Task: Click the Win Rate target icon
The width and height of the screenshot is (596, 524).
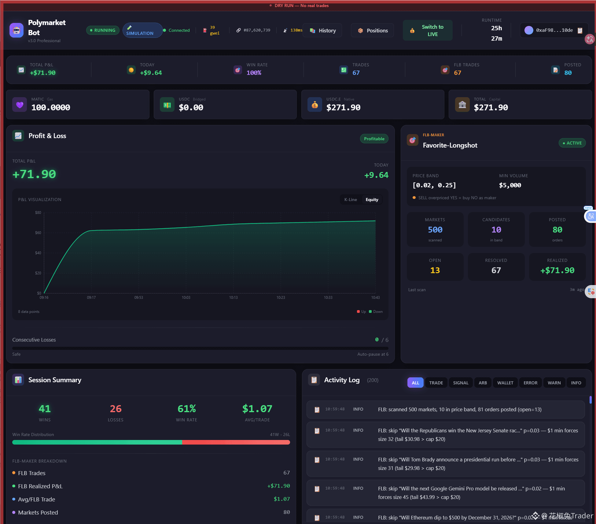Action: [238, 70]
